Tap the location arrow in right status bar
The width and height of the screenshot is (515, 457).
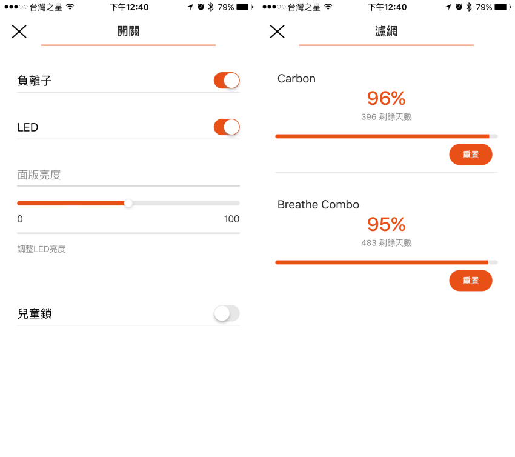point(448,7)
